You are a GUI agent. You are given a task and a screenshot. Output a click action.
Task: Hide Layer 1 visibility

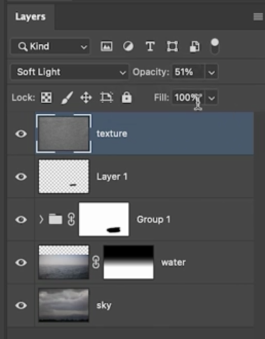point(21,177)
